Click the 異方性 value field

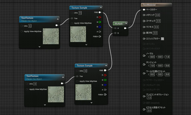pyautogui.click(x=155, y=33)
